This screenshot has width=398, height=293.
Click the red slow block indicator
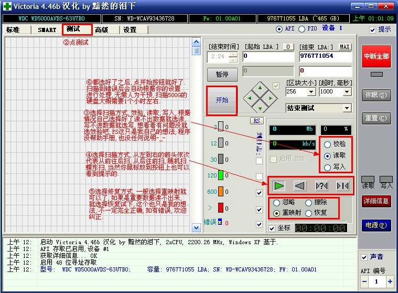pyautogui.click(x=221, y=207)
